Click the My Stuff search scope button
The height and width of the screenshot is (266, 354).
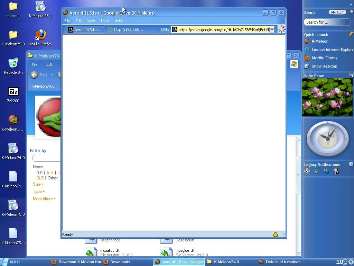click(x=337, y=12)
